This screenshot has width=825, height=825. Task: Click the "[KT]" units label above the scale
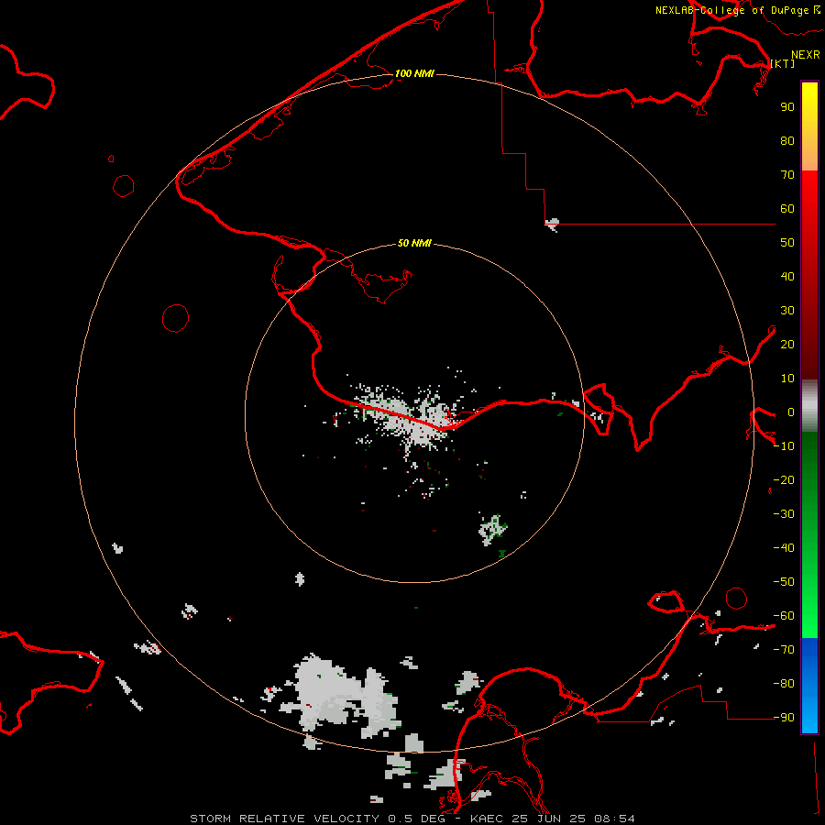pos(783,63)
